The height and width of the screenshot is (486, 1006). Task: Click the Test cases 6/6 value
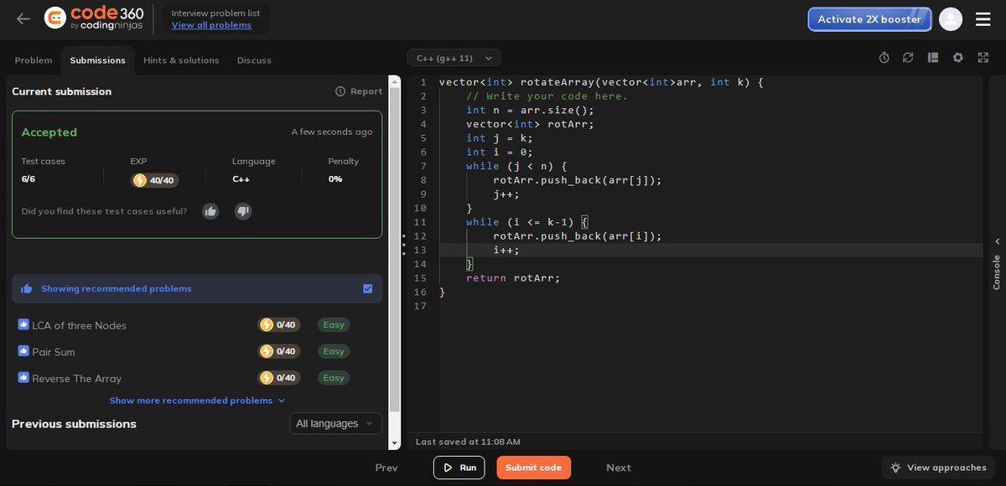click(x=29, y=179)
